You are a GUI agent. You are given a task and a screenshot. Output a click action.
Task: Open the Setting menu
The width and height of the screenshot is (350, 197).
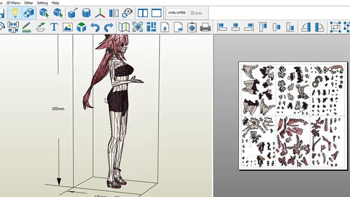[x=42, y=3]
